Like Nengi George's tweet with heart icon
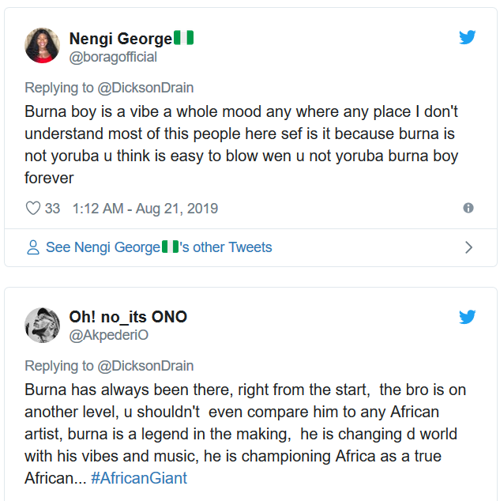Viewport: 500px width, 501px height. pyautogui.click(x=33, y=209)
